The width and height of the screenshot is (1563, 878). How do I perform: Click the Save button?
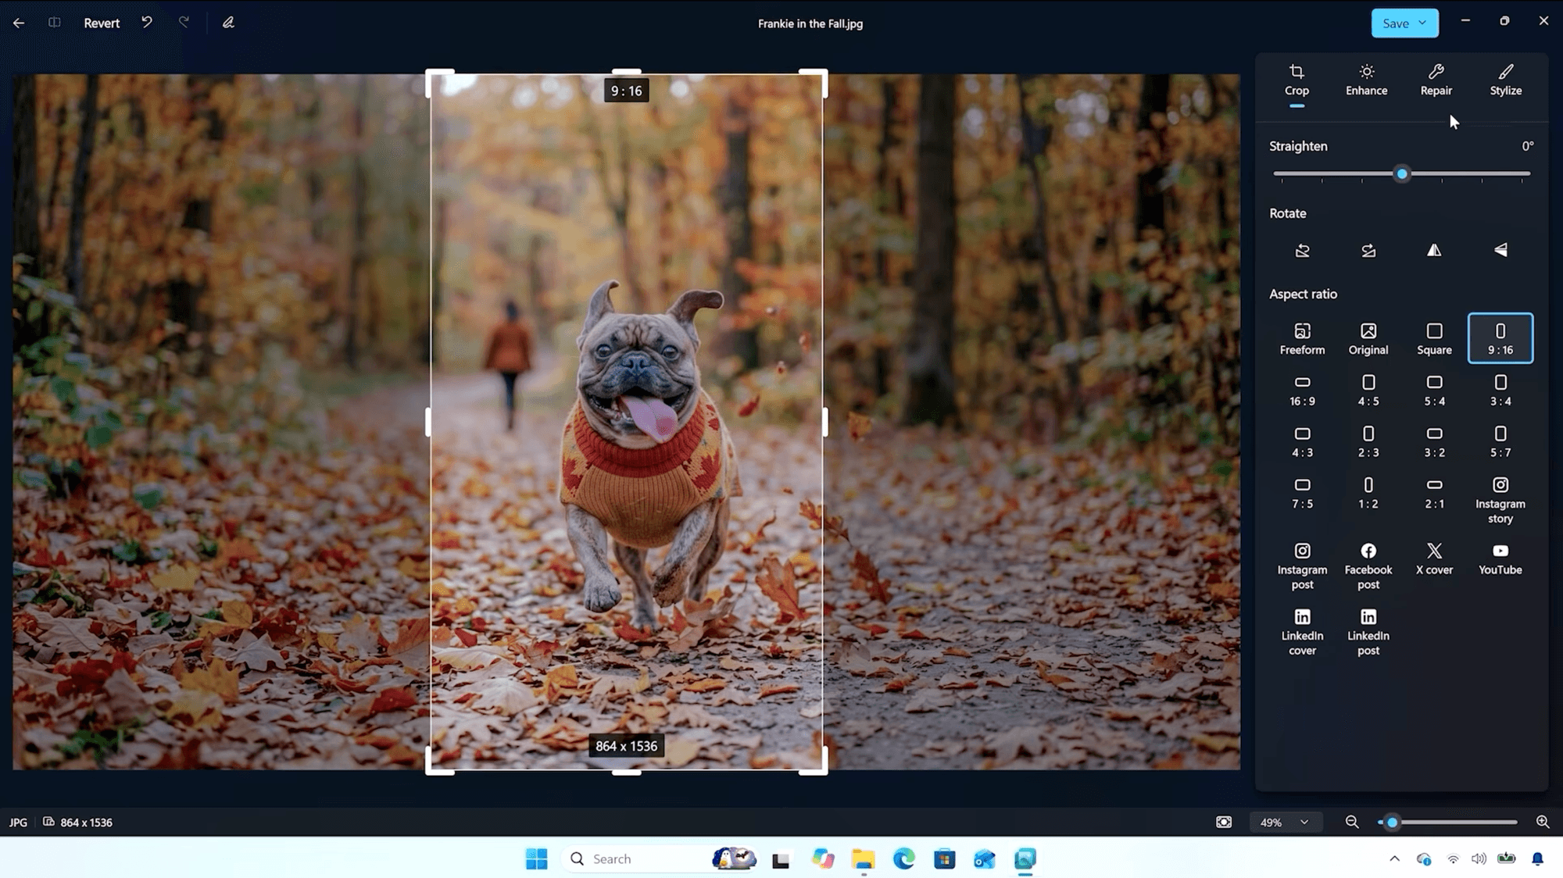pos(1395,23)
